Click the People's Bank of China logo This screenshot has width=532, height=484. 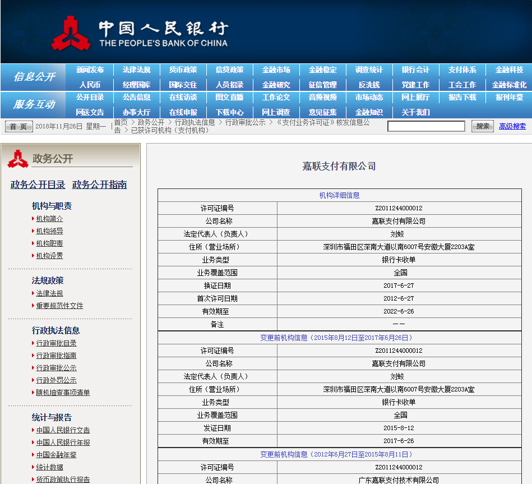click(x=140, y=33)
